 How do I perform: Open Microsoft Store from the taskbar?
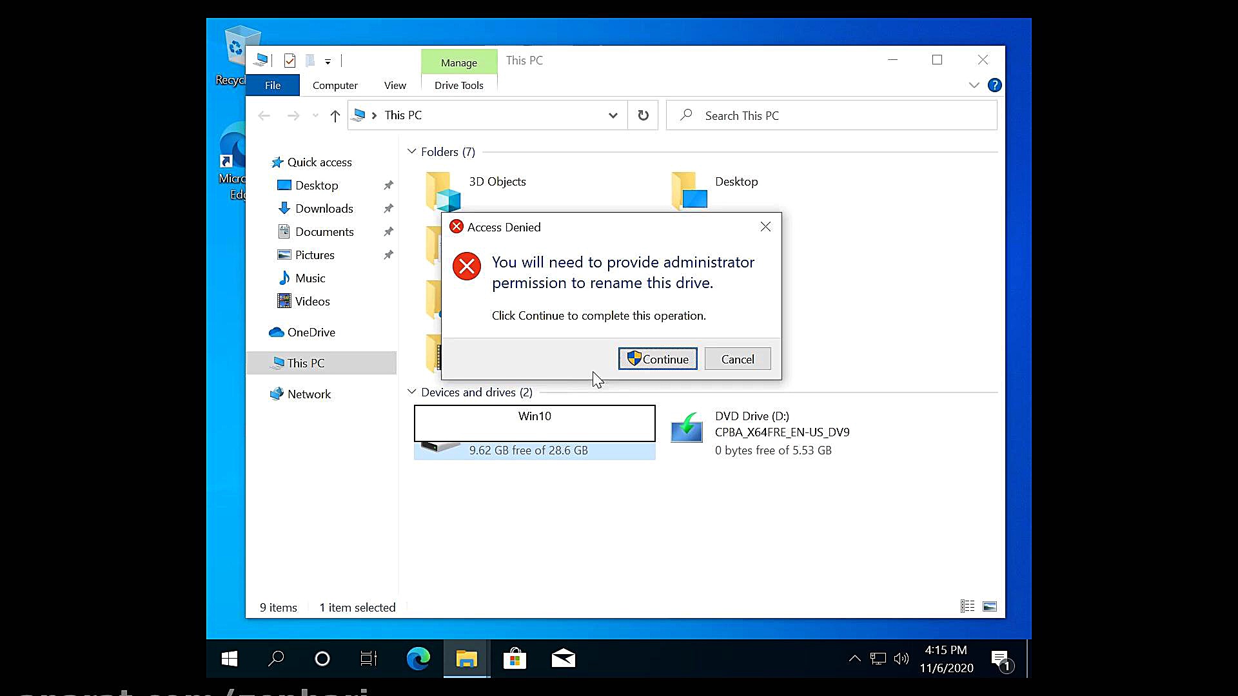515,659
